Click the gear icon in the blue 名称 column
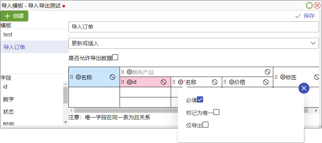322x143 pixels. click(78, 77)
